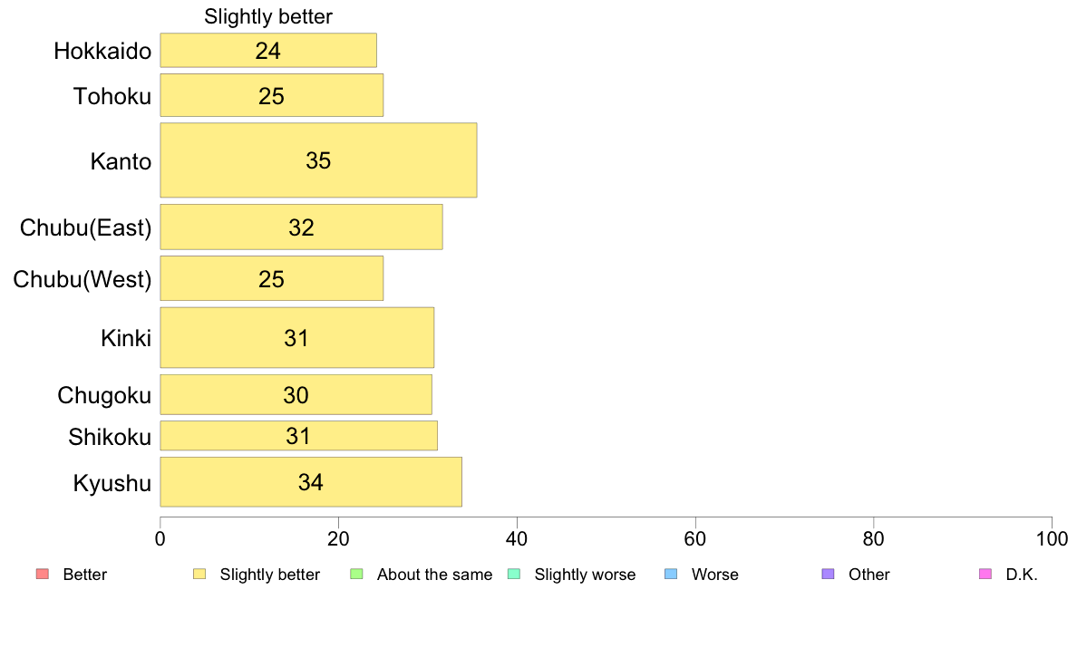The height and width of the screenshot is (667, 1077).
Task: Click the green About the same swatch
Action: point(356,574)
